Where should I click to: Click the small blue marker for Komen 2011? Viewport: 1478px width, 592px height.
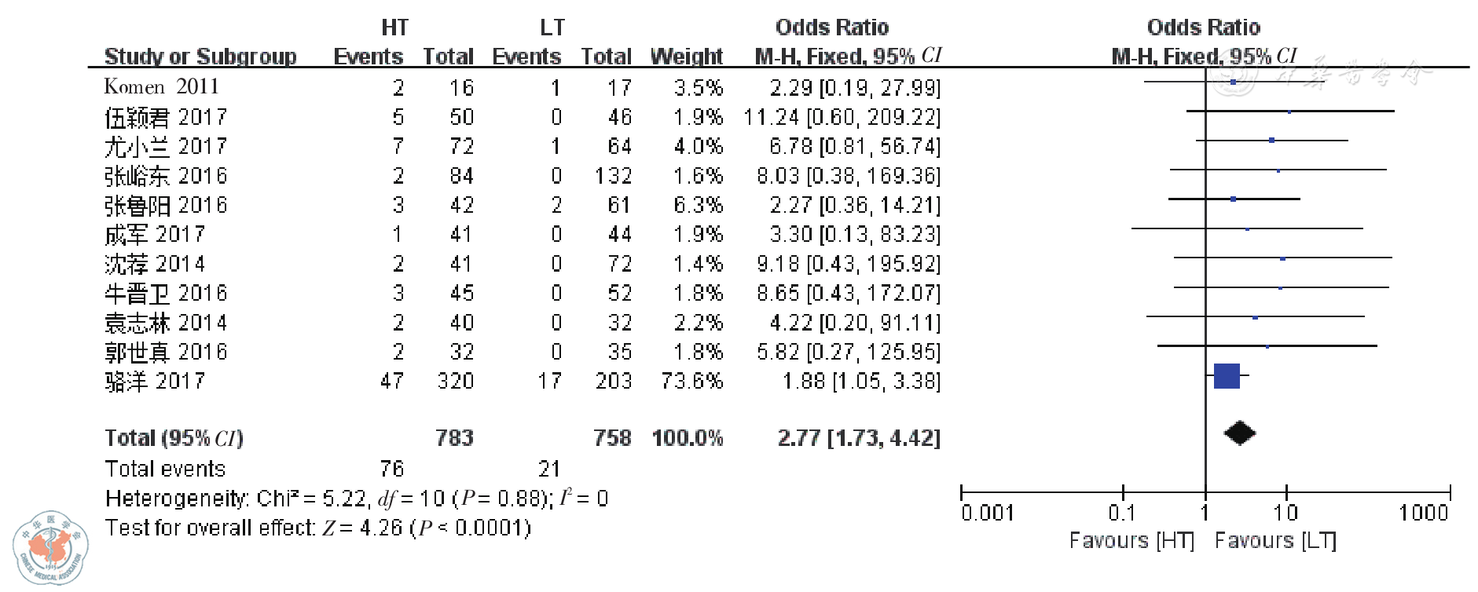click(1233, 82)
